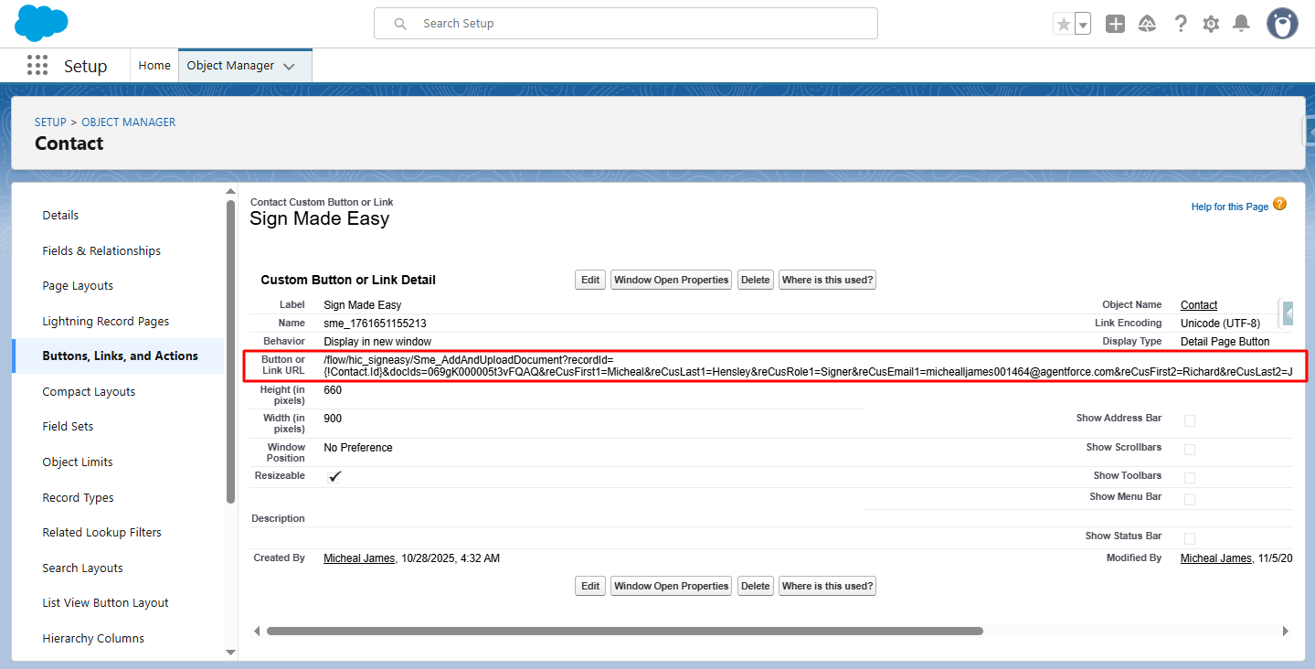This screenshot has width=1315, height=669.
Task: Expand the Object Manager tab chevron
Action: [290, 67]
